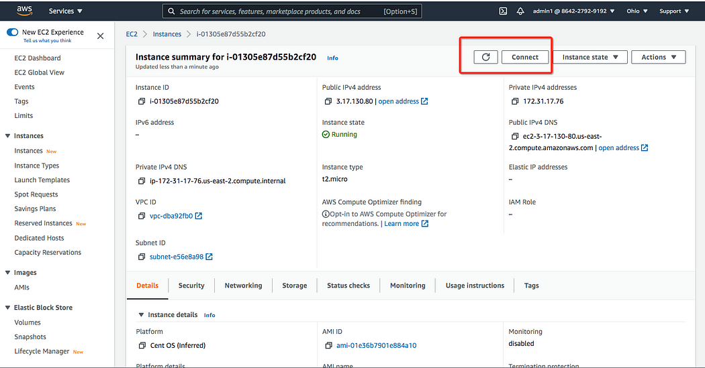This screenshot has height=368, width=705.
Task: Switch to the Status checks tab
Action: (348, 286)
